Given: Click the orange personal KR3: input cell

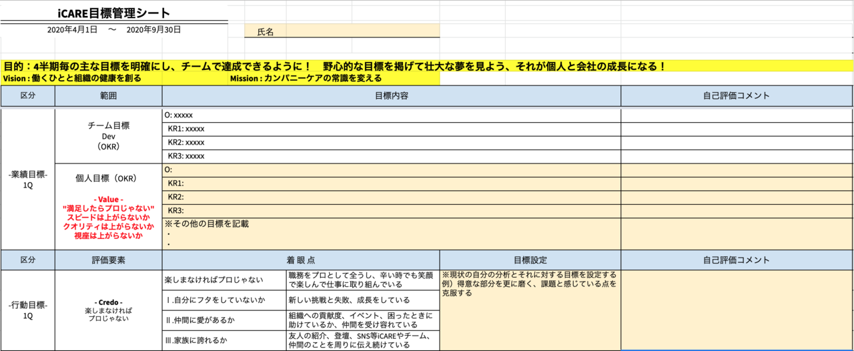Looking at the screenshot, I should tap(392, 211).
